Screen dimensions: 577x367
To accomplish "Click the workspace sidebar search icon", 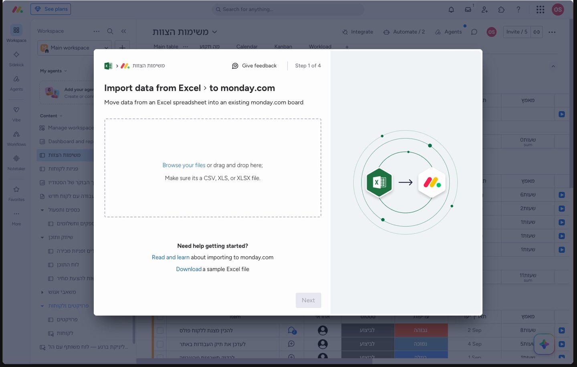I will click(x=110, y=31).
